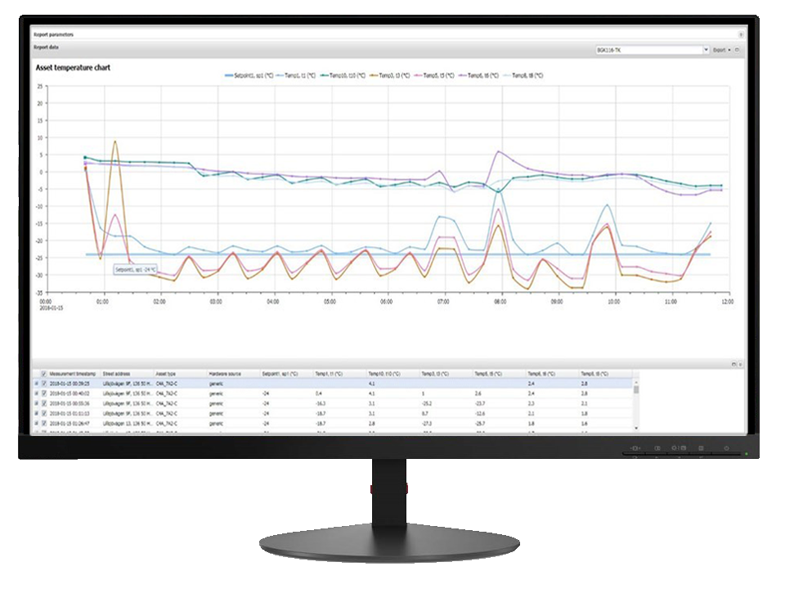The width and height of the screenshot is (785, 589).
Task: Expand the 01:26:47 measurement row
Action: [x=36, y=424]
